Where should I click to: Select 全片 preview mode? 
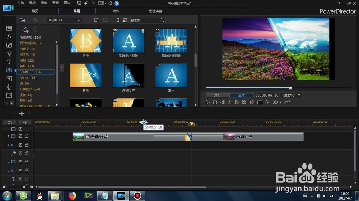point(241,95)
